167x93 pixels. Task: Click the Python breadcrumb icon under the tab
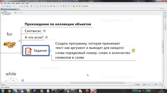[2, 13]
